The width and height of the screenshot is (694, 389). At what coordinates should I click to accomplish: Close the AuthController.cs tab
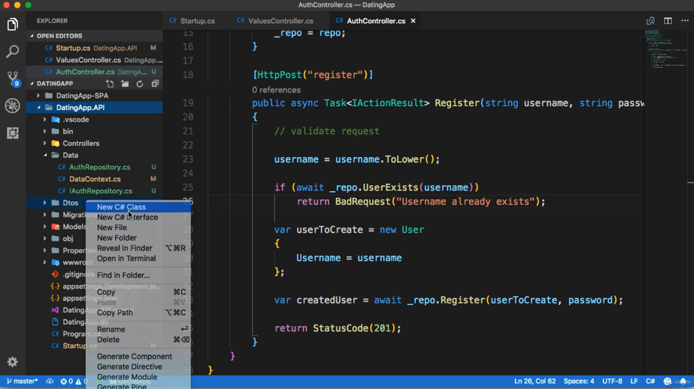click(413, 21)
